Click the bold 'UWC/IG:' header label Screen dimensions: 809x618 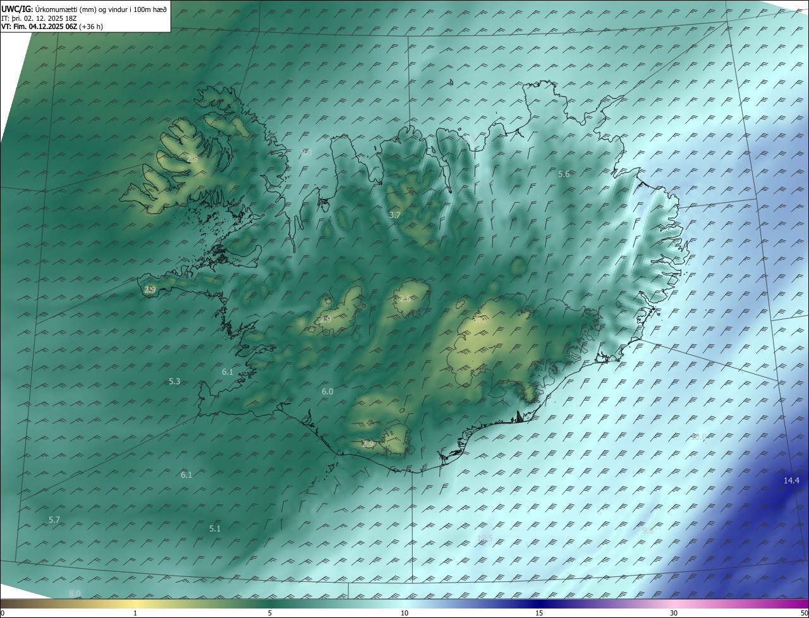[x=17, y=9]
